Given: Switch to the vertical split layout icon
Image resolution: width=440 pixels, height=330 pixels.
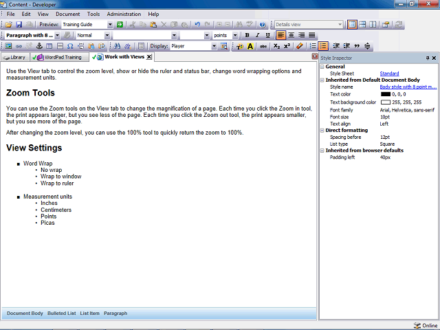Looking at the screenshot, I should pos(373,25).
